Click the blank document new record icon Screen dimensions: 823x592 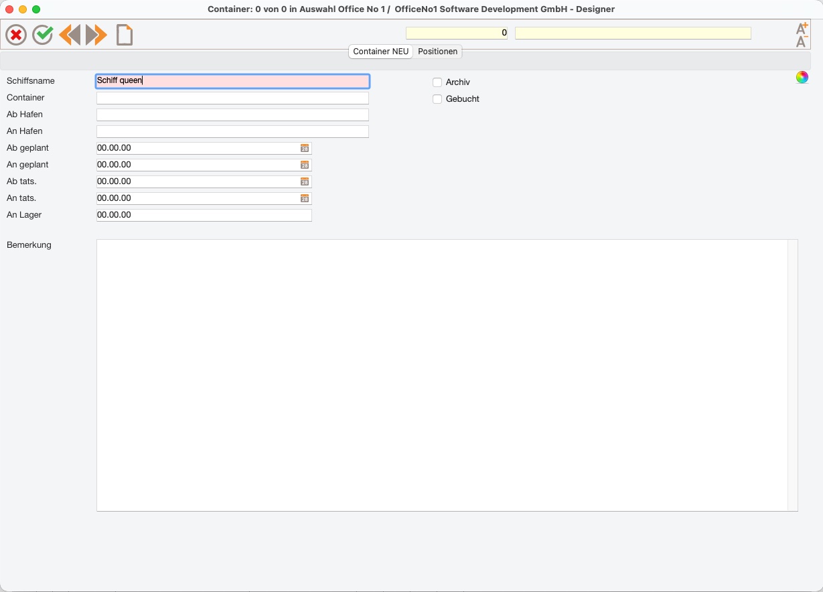click(x=125, y=35)
